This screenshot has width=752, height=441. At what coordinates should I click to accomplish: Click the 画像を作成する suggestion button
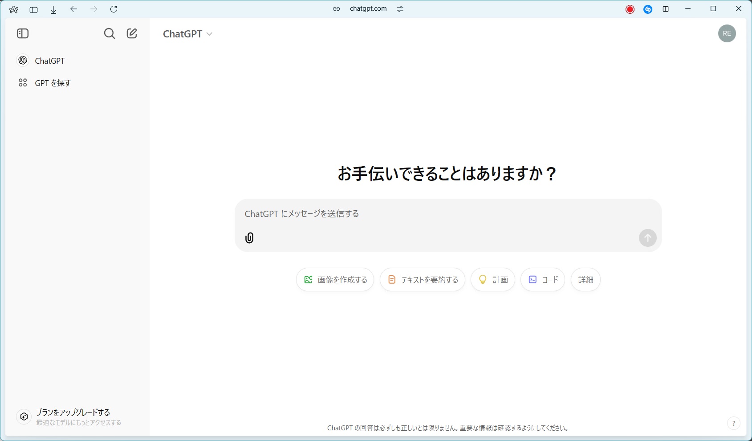335,280
